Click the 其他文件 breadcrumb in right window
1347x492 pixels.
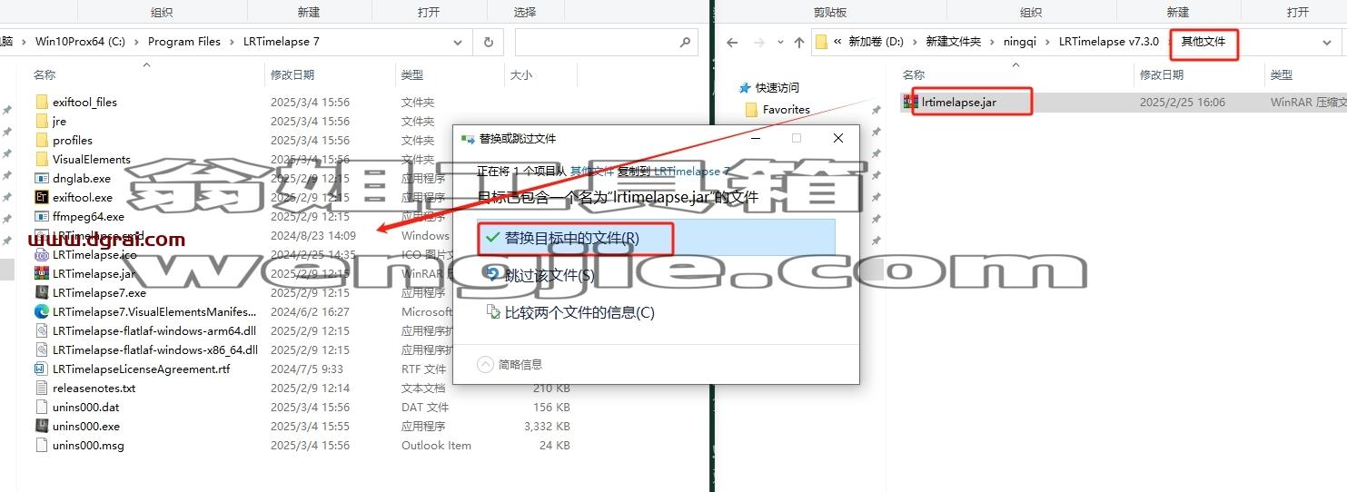point(1203,42)
